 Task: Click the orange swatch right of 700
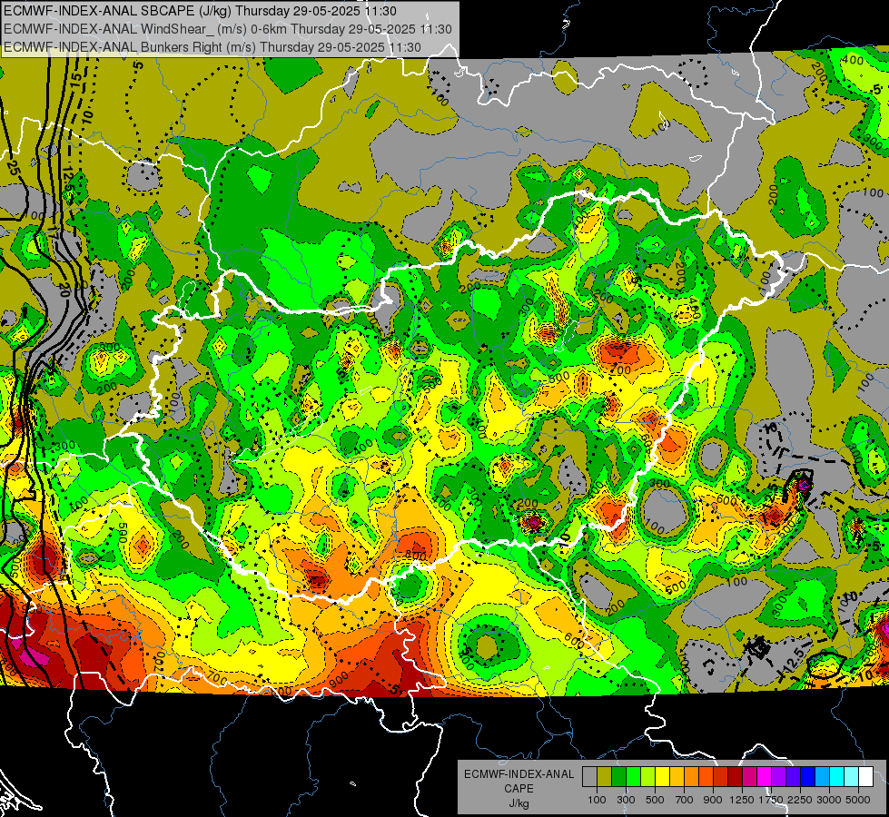tap(691, 777)
